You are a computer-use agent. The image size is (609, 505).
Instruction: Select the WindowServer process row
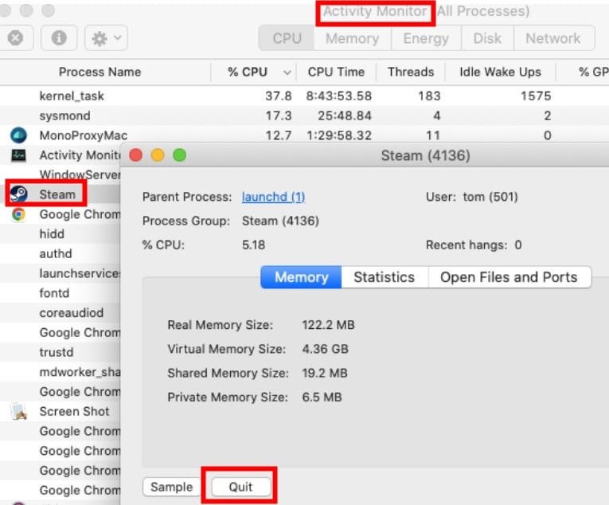[x=61, y=174]
